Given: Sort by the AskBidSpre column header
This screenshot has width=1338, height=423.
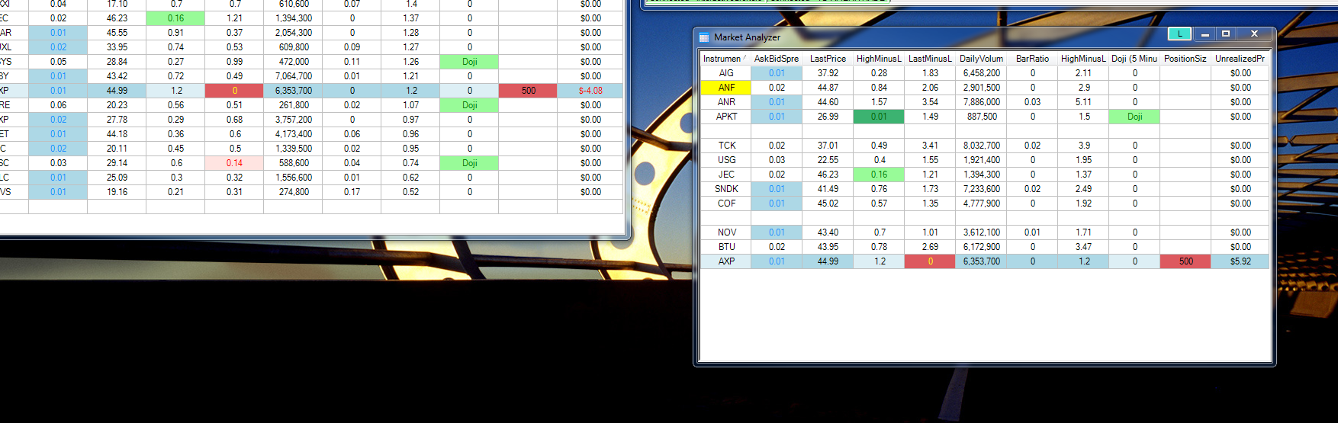Looking at the screenshot, I should (777, 59).
